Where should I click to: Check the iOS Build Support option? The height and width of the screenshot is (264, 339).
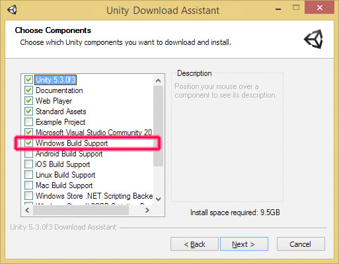click(x=28, y=164)
